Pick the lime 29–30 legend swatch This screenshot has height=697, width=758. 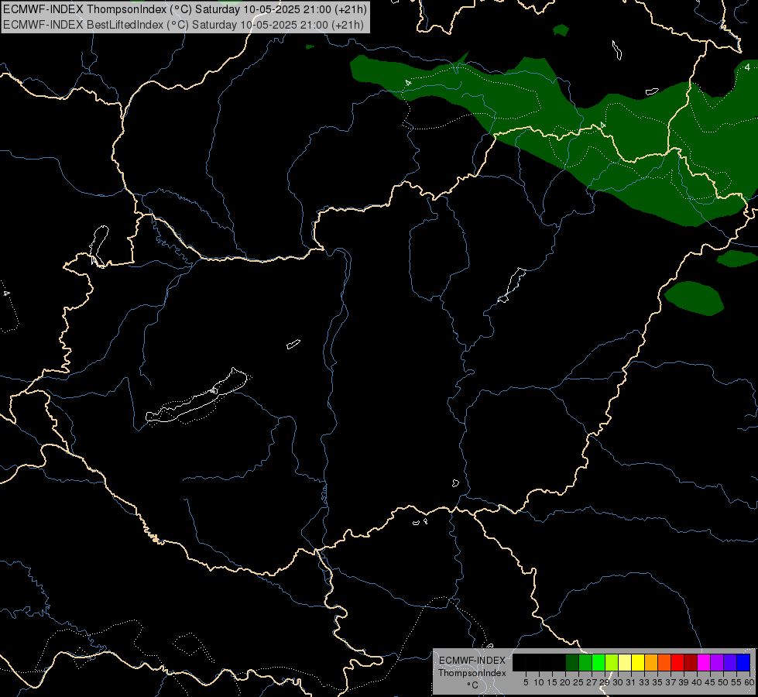click(612, 662)
